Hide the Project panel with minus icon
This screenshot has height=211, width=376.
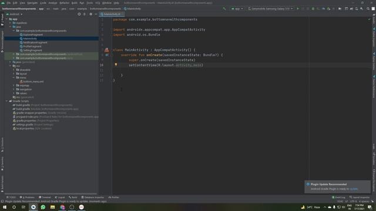click(x=96, y=14)
